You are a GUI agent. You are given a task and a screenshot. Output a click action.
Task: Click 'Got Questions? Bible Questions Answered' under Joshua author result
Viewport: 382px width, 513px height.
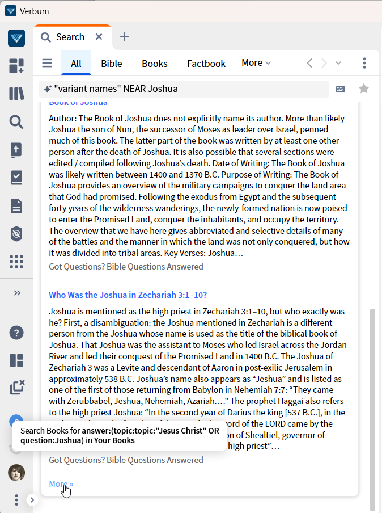point(126,267)
